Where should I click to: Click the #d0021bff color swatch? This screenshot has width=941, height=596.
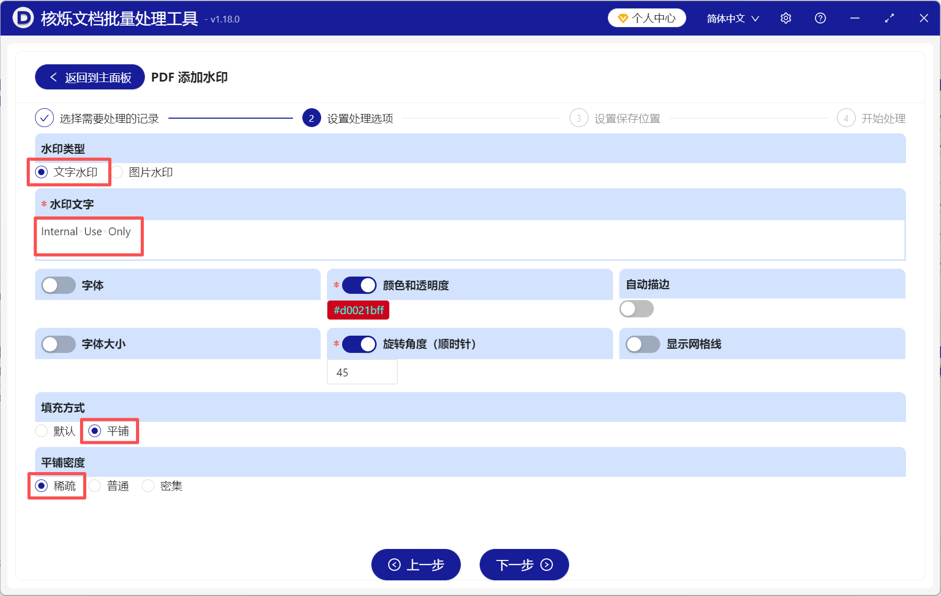358,310
